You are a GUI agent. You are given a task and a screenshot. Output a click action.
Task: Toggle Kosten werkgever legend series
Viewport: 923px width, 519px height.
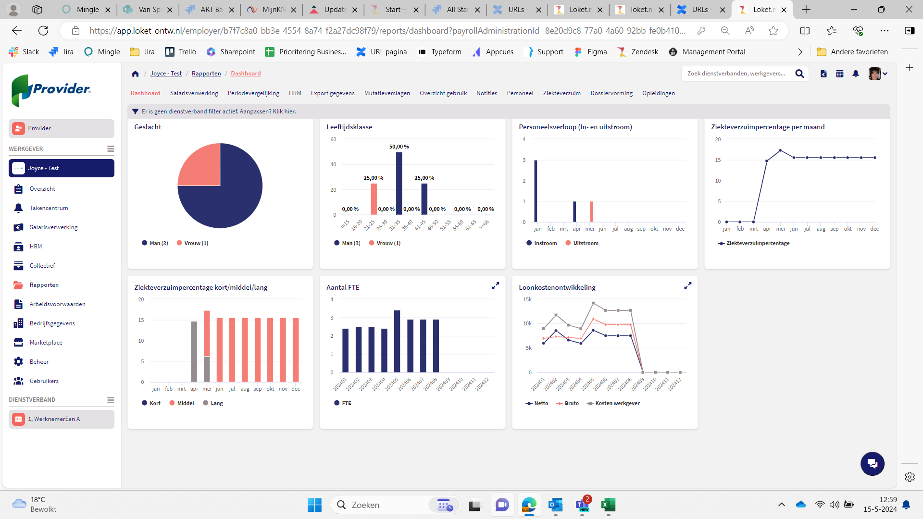click(613, 403)
